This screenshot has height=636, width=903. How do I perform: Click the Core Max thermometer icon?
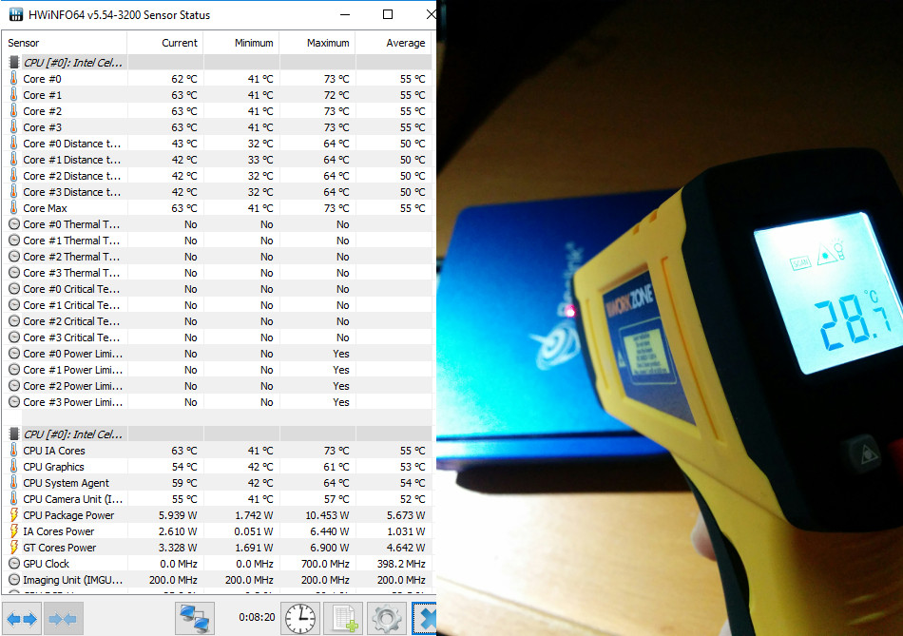(14, 208)
